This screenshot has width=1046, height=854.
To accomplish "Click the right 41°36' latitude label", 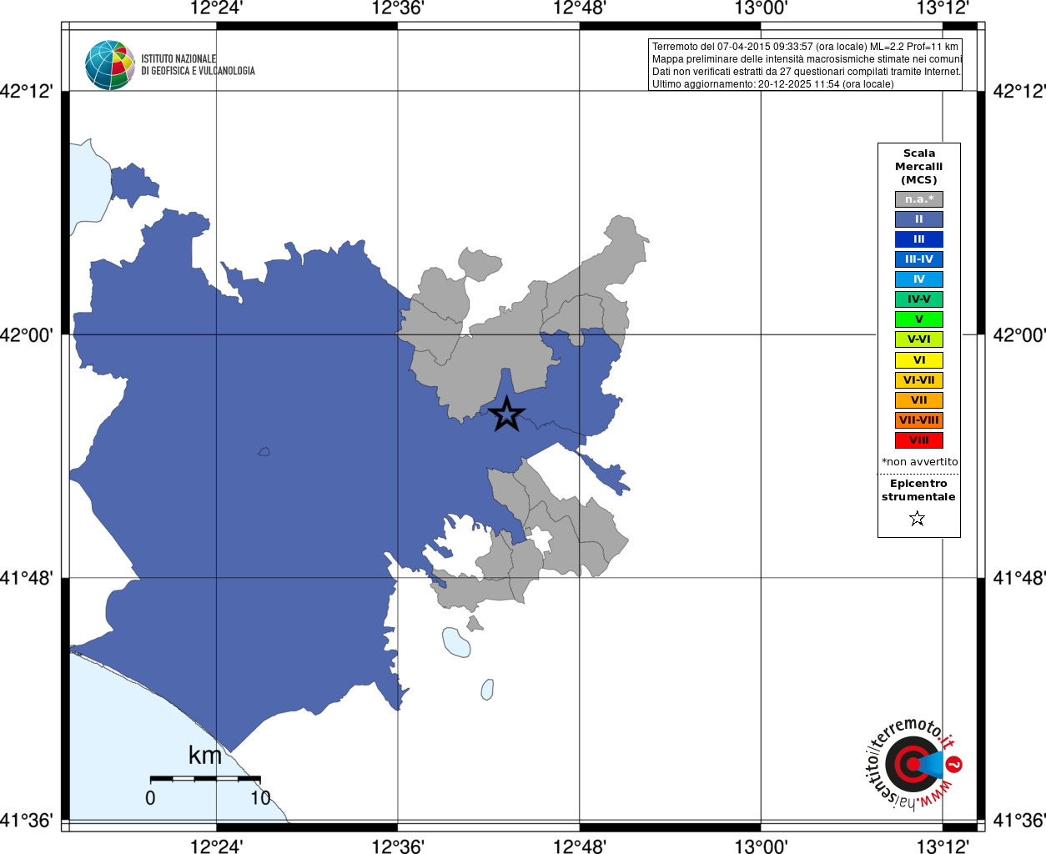I will [1018, 821].
